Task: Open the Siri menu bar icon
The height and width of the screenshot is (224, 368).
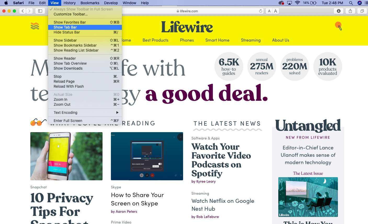Action: click(360, 3)
